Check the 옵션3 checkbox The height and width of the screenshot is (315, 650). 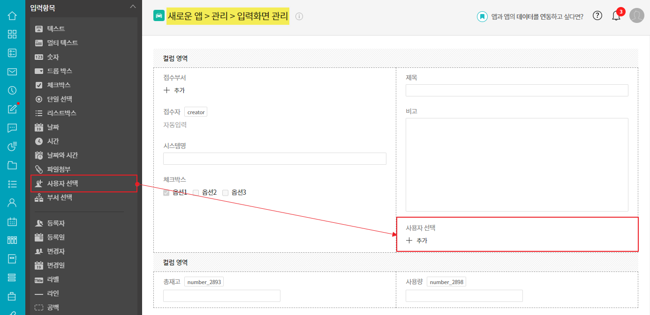pos(225,192)
